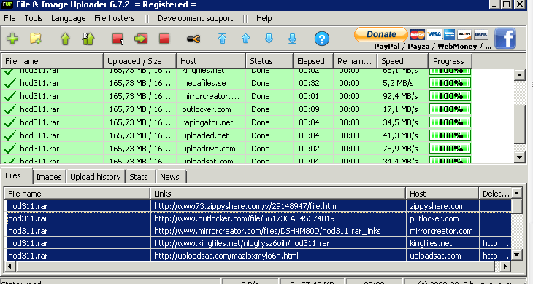Image resolution: width=533 pixels, height=284 pixels.
Task: Move item to top with blue arrow
Action: tap(222, 39)
